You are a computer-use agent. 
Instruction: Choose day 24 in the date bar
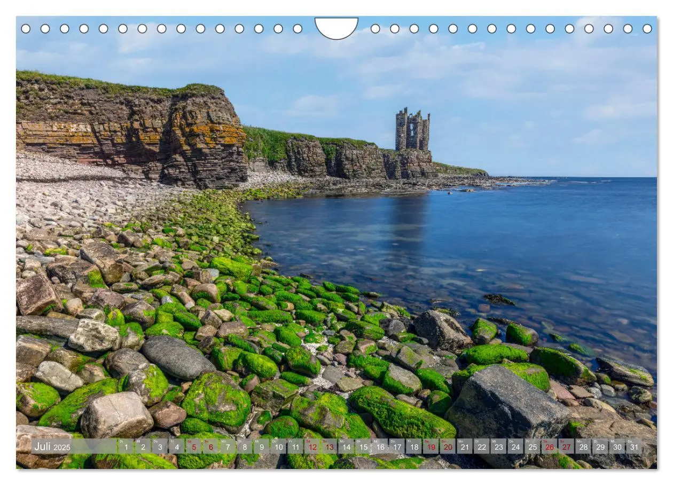pyautogui.click(x=515, y=447)
